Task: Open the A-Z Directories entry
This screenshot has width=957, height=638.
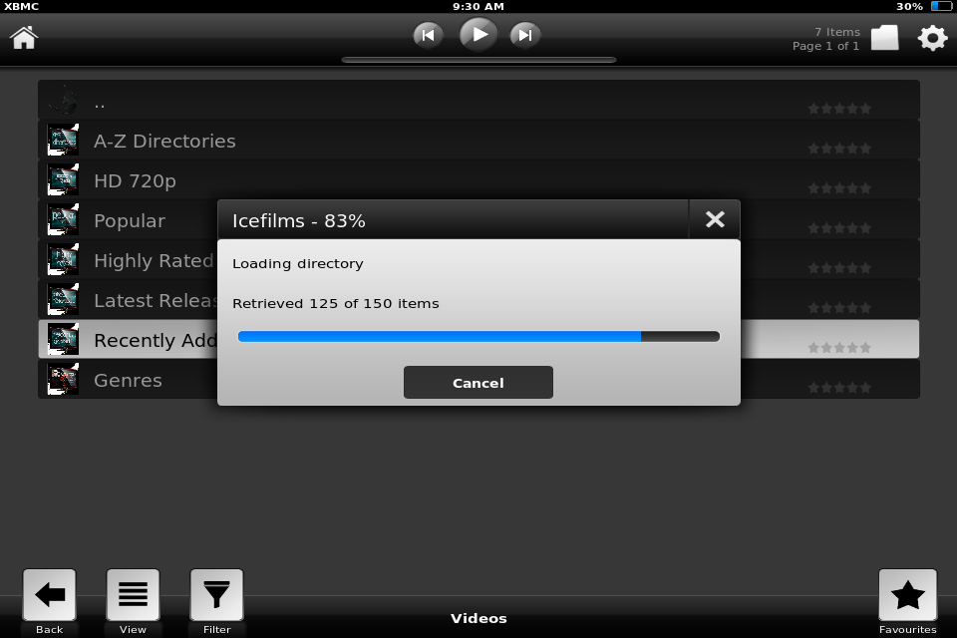Action: [478, 141]
